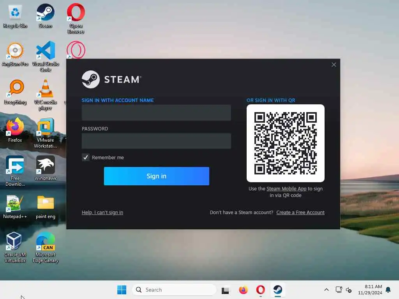Uncheck the Remember me checkbox

click(x=85, y=157)
